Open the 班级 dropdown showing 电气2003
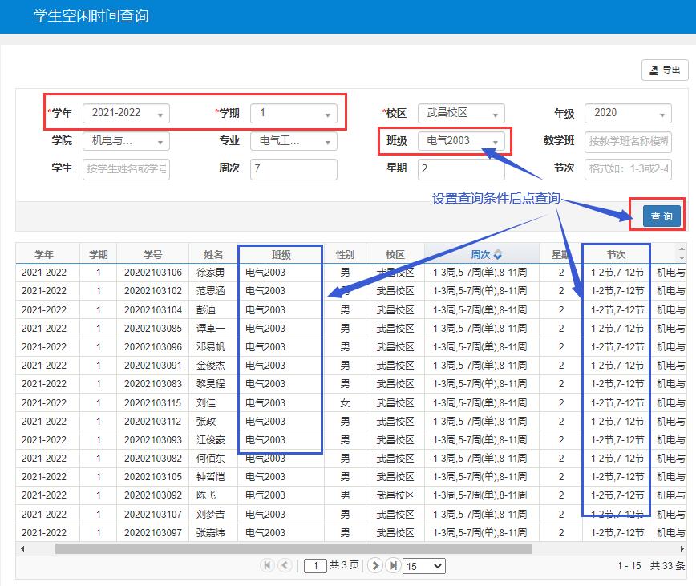 (461, 142)
